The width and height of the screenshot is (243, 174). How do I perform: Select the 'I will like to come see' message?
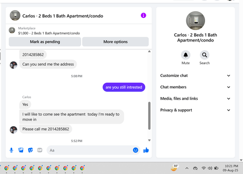pyautogui.click(x=71, y=117)
